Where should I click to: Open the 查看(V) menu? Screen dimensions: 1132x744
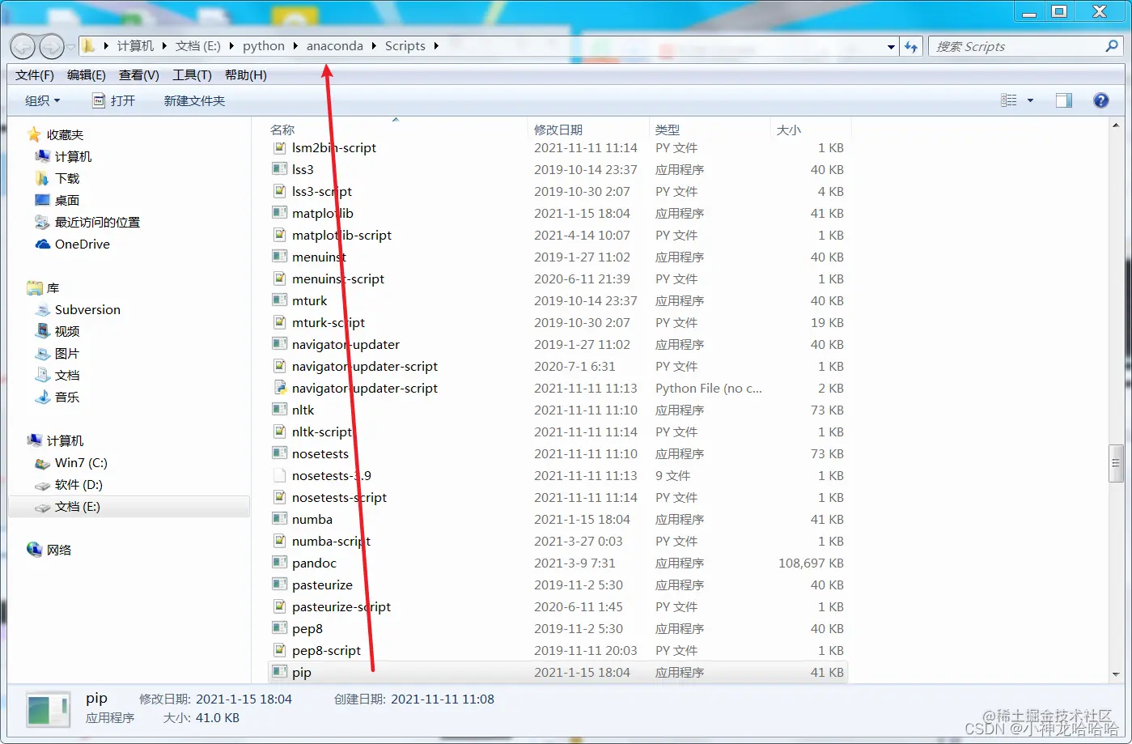[138, 74]
